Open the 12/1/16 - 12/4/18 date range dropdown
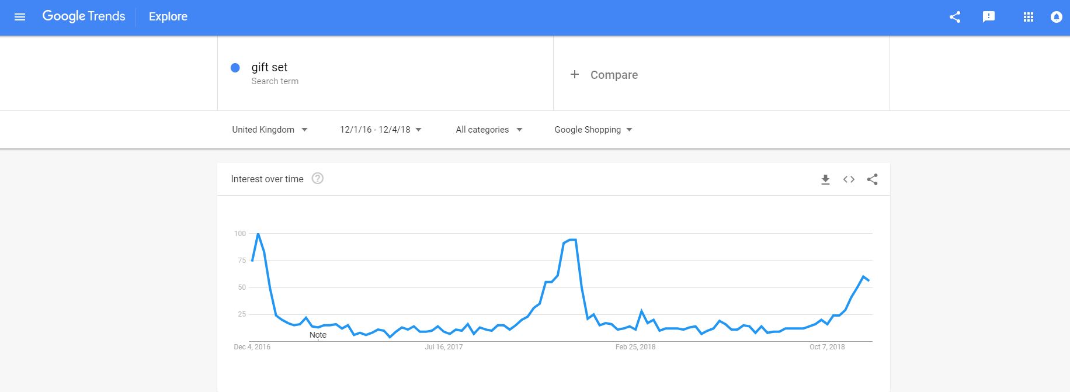 (x=381, y=130)
